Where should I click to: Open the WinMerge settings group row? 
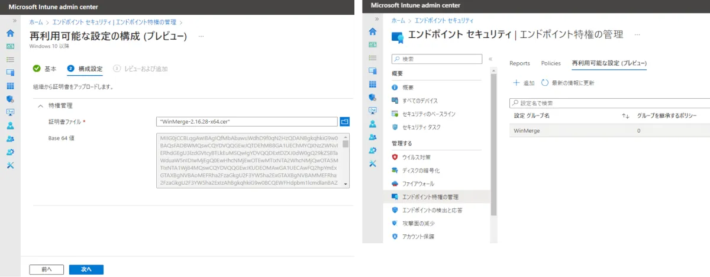609,130
